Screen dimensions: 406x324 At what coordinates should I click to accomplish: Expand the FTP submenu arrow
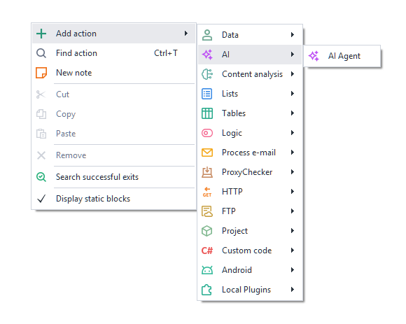(293, 211)
